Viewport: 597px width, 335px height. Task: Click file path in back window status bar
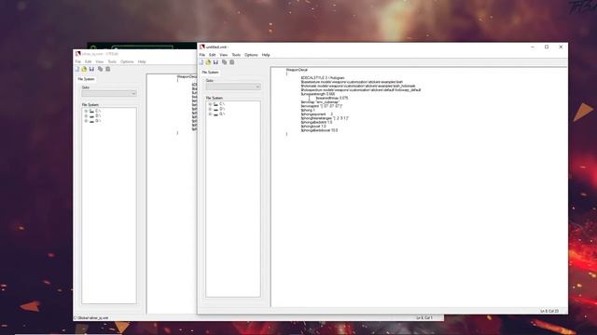91,318
